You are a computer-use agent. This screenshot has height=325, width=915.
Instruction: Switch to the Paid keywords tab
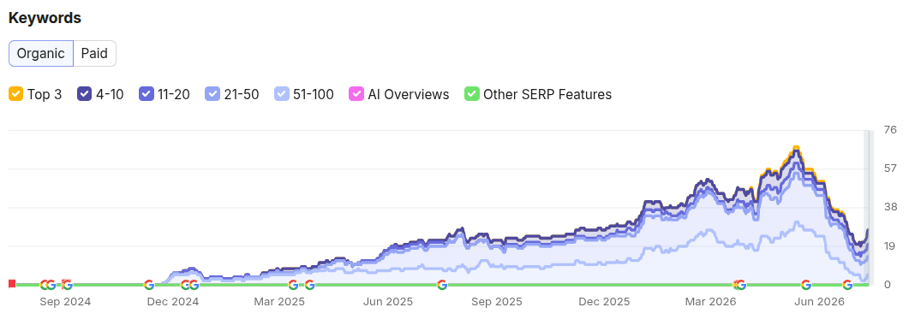(94, 54)
